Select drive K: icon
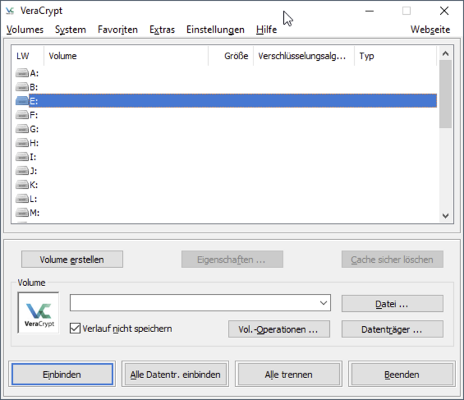The width and height of the screenshot is (464, 400). 23,185
